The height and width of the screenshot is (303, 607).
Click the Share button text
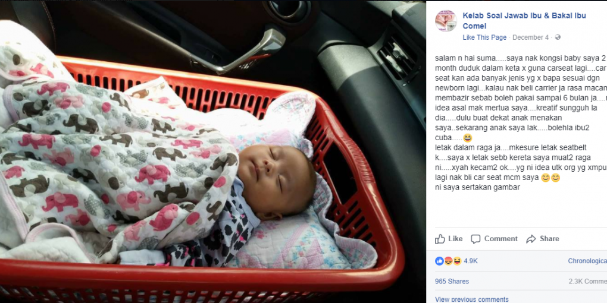point(549,239)
